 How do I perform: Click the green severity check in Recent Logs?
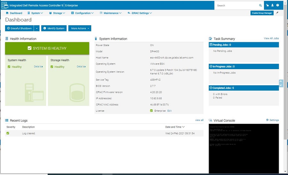8,133
